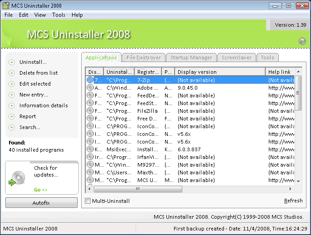The height and width of the screenshot is (235, 311).
Task: Click the disc icon of the Maxth... row
Action: coord(90,172)
